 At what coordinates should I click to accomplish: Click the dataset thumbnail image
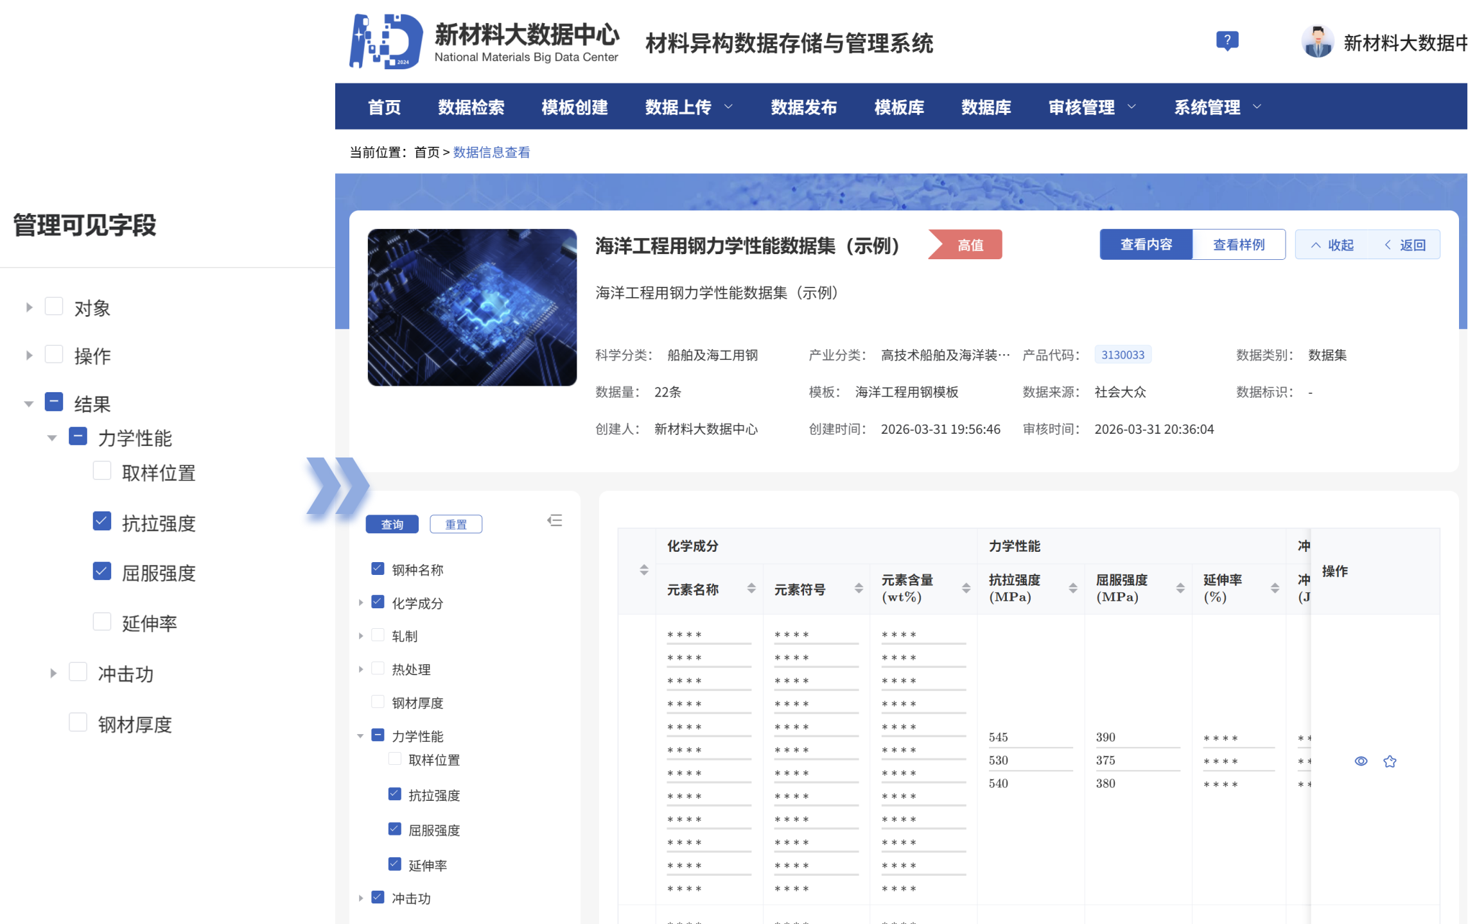point(472,307)
